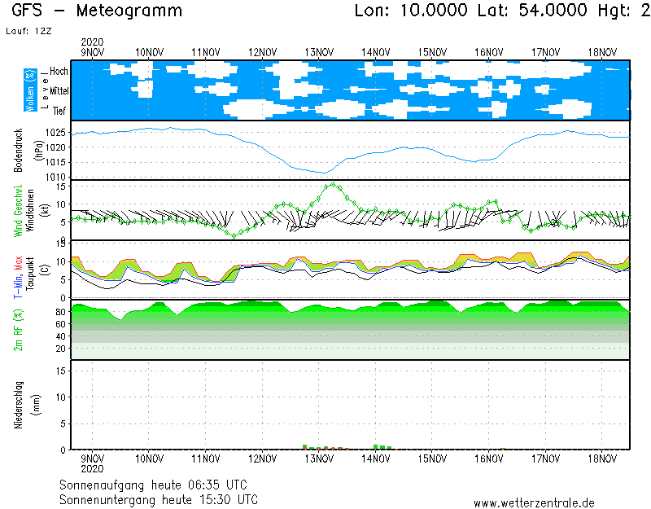Click "10NOV" on the top date axis
Screen dimensions: 651x509
pos(149,52)
